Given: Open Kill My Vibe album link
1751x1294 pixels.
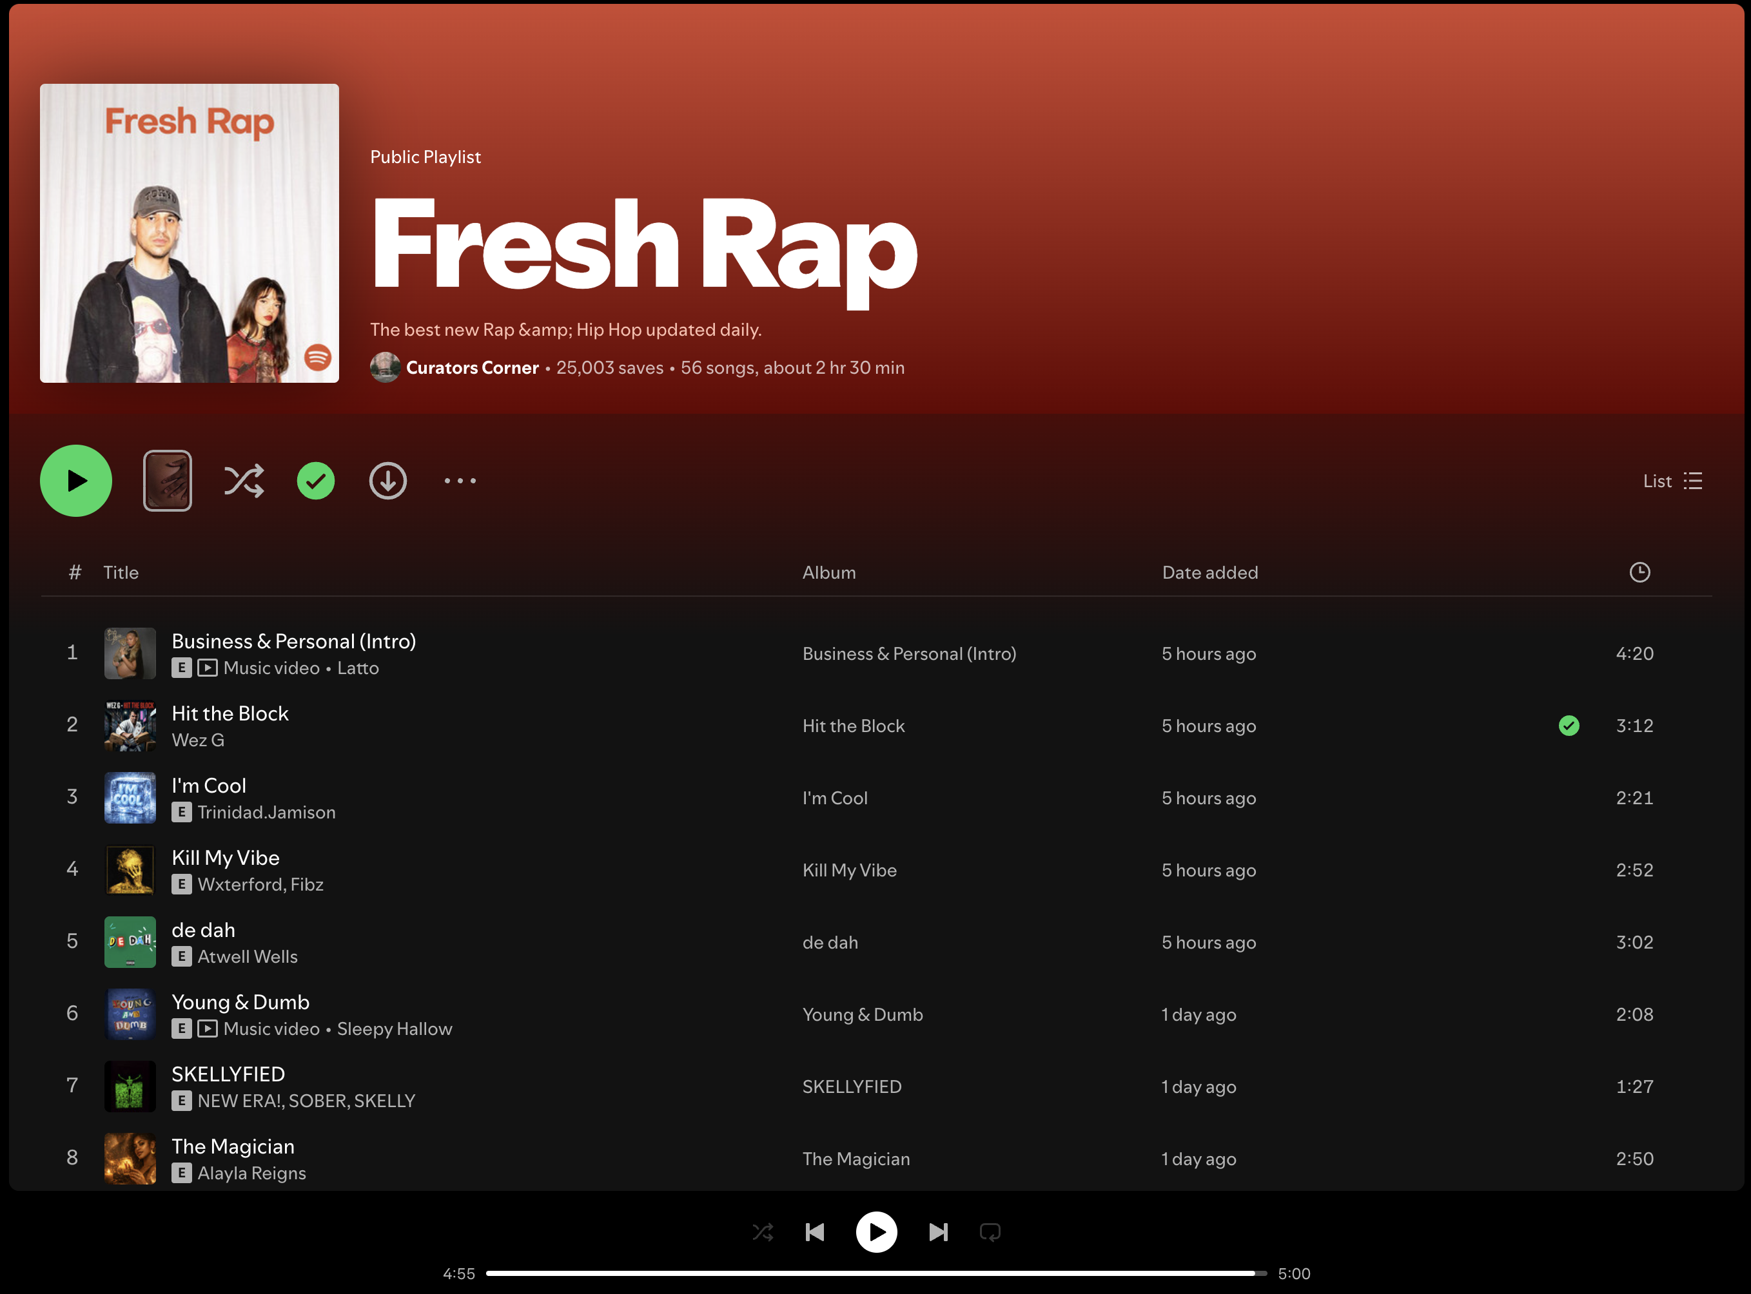Looking at the screenshot, I should pyautogui.click(x=849, y=870).
